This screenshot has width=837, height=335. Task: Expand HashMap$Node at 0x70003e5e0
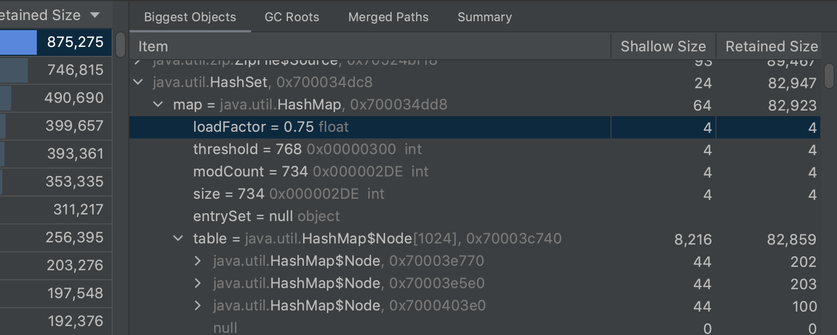(x=198, y=283)
